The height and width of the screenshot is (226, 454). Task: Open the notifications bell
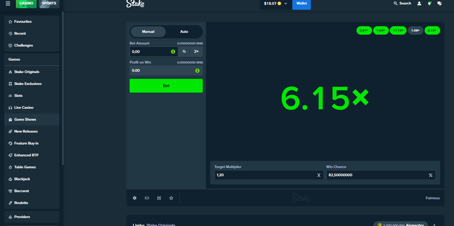(x=429, y=3)
